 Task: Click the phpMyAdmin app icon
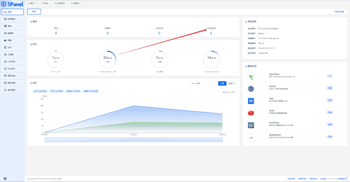tap(251, 137)
